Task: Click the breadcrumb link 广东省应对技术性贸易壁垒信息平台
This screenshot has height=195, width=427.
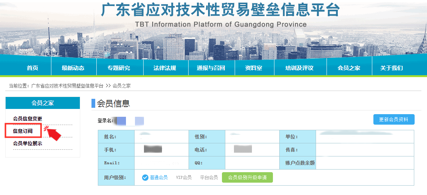Action: click(67, 86)
